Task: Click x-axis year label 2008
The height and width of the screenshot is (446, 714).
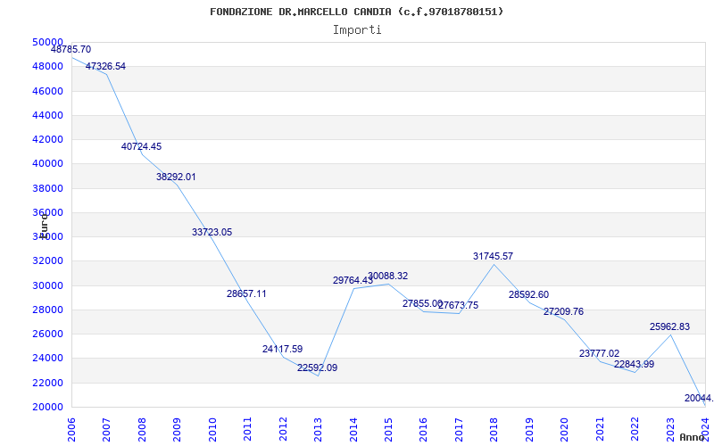Action: (x=142, y=429)
